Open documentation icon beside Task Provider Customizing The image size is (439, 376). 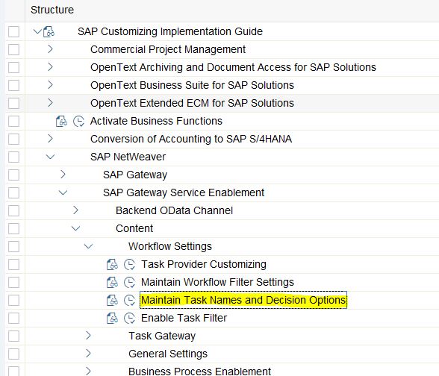112,265
